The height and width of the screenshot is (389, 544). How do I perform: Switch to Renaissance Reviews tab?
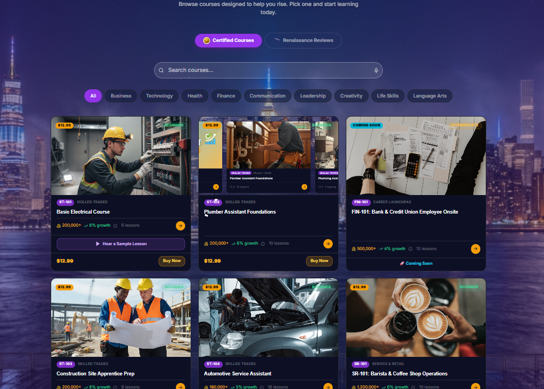303,41
